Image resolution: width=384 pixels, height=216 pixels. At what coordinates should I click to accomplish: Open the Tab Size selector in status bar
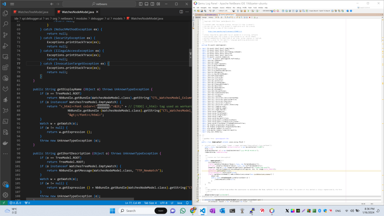(150, 203)
